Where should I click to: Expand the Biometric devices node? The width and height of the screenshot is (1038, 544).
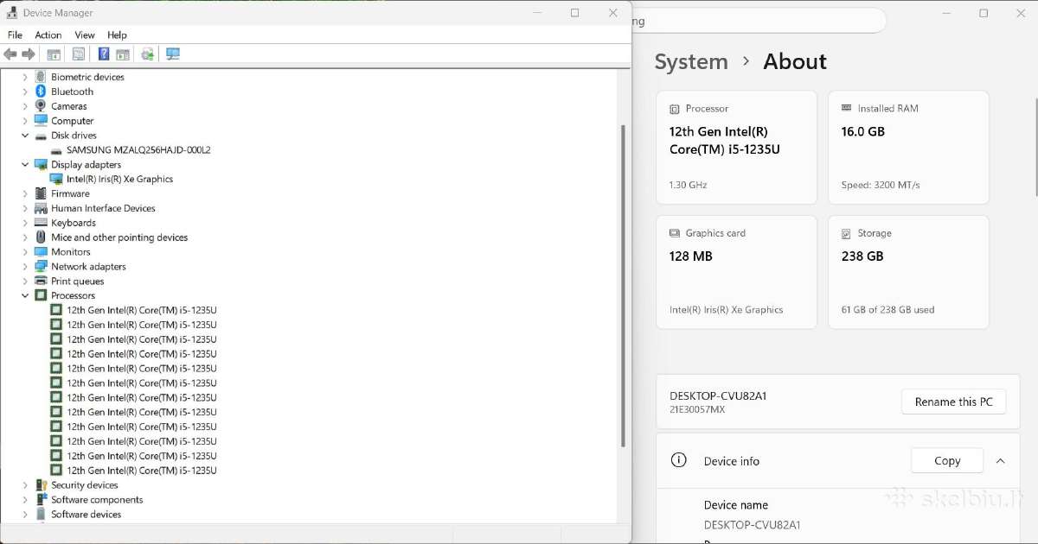click(x=25, y=77)
